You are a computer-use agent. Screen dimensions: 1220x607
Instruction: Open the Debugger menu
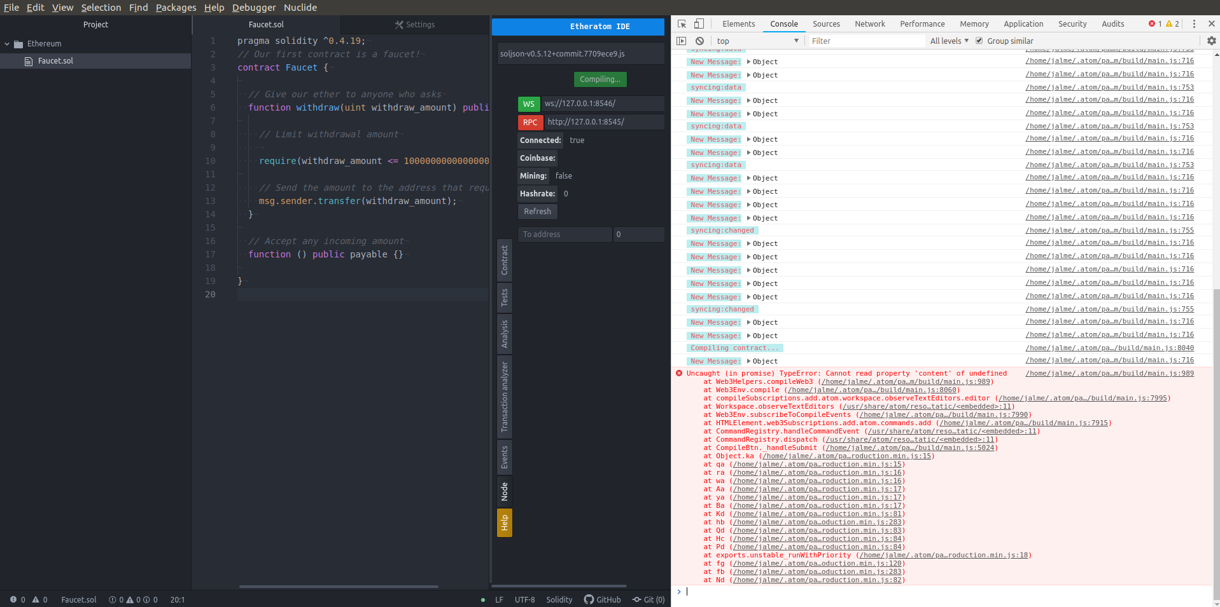point(254,8)
